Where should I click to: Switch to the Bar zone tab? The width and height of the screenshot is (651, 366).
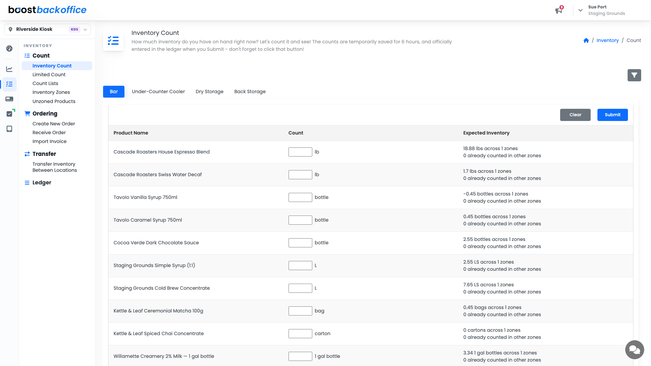click(114, 91)
